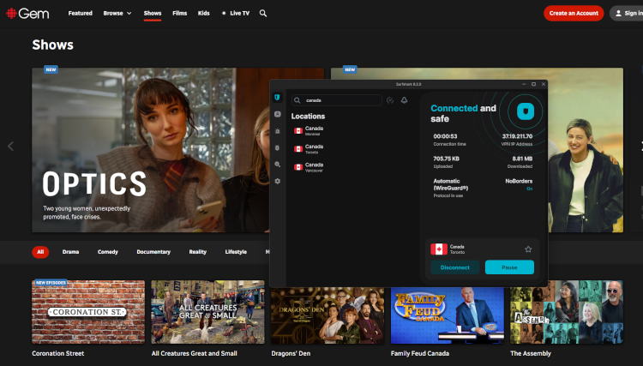Click the All Creatures Great and Small title

[195, 353]
